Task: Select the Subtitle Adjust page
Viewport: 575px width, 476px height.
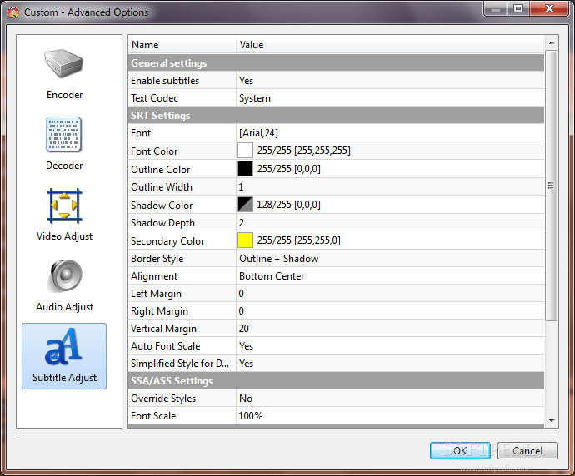Action: [x=64, y=356]
